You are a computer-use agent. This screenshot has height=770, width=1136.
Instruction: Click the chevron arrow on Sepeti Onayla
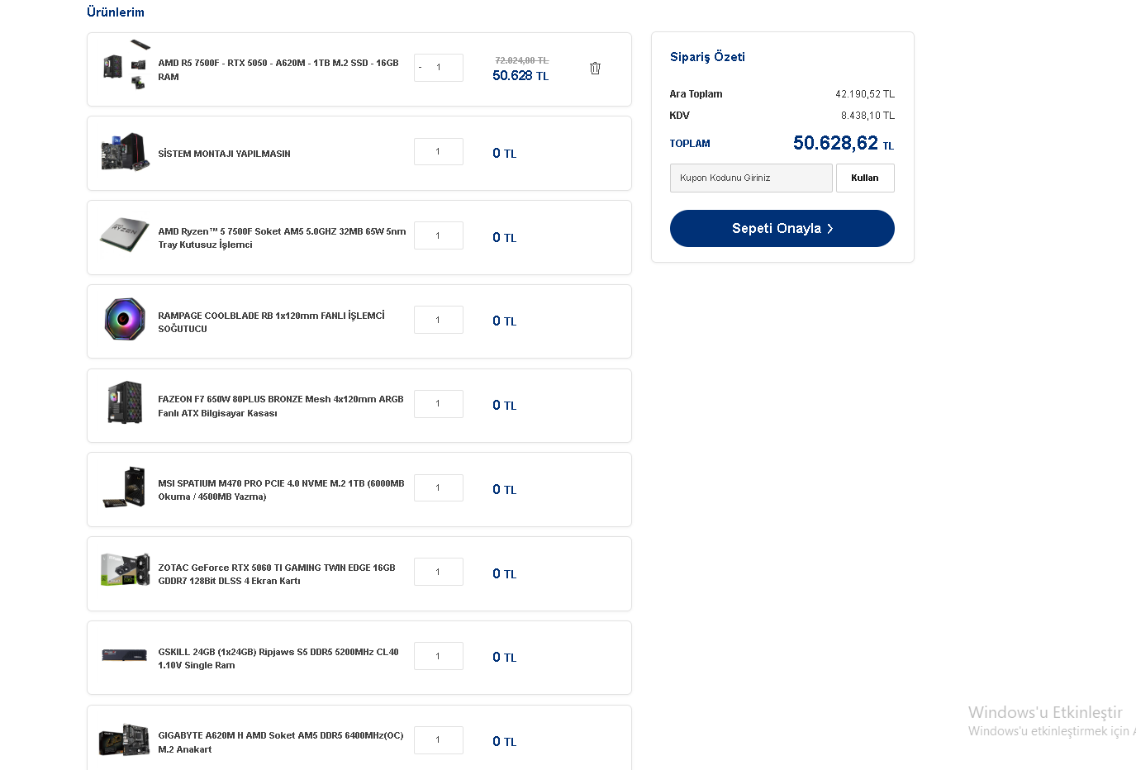[830, 229]
